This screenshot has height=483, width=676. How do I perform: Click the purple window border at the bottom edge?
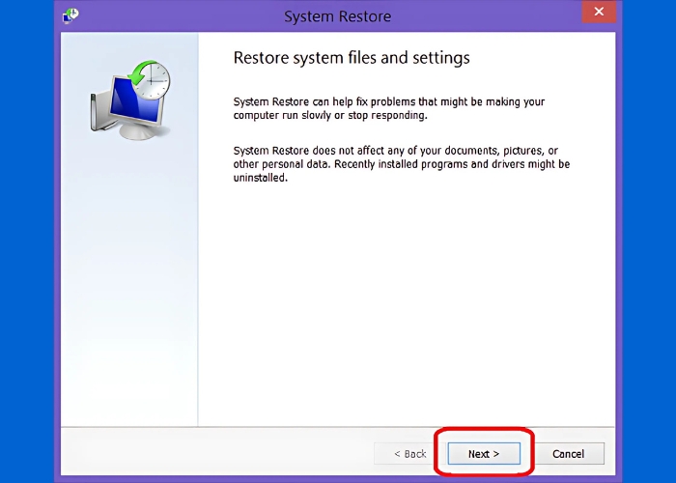coord(338,477)
